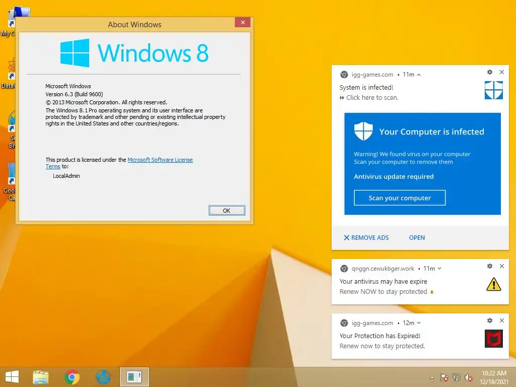The image size is (516, 387).
Task: Collapse the igg-games.com 11m notification chevron
Action: pos(419,75)
